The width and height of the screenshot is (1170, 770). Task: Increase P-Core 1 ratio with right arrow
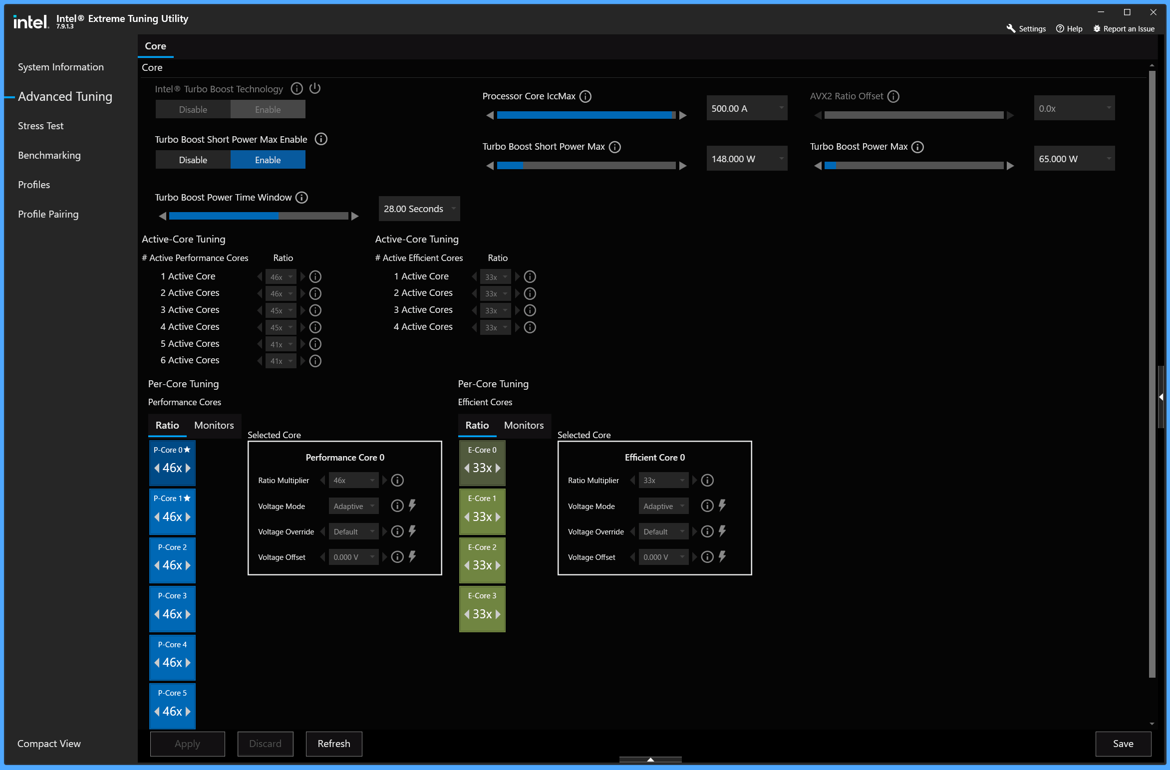(188, 517)
